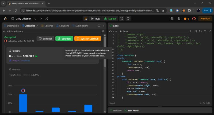214x115 pixels.
Task: Click the LeetCode logo icon
Action: coord(5,19)
